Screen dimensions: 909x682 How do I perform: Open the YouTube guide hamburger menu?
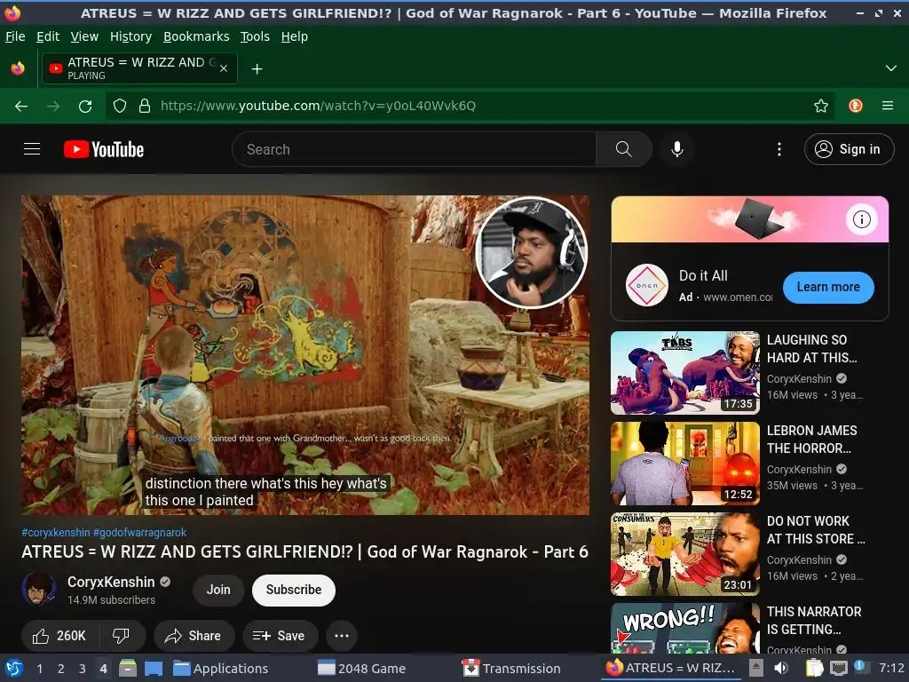32,149
